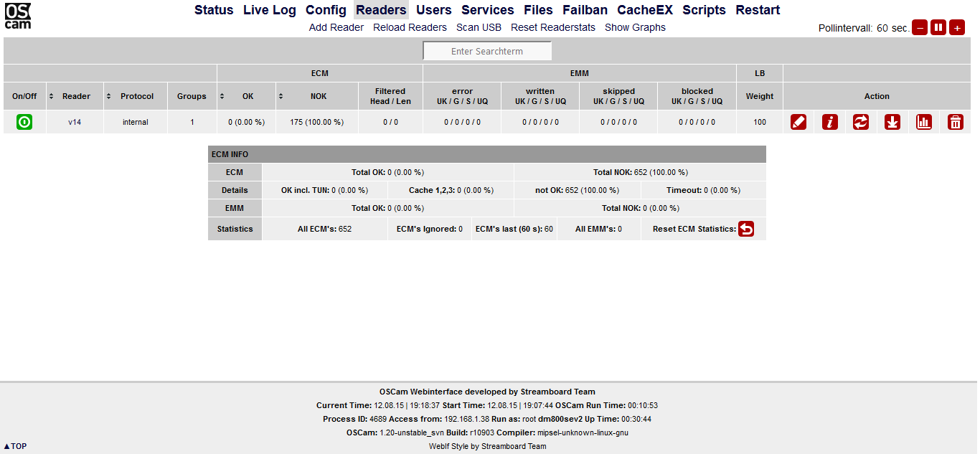The height and width of the screenshot is (454, 980).
Task: Click the OSCam logo
Action: (x=18, y=16)
